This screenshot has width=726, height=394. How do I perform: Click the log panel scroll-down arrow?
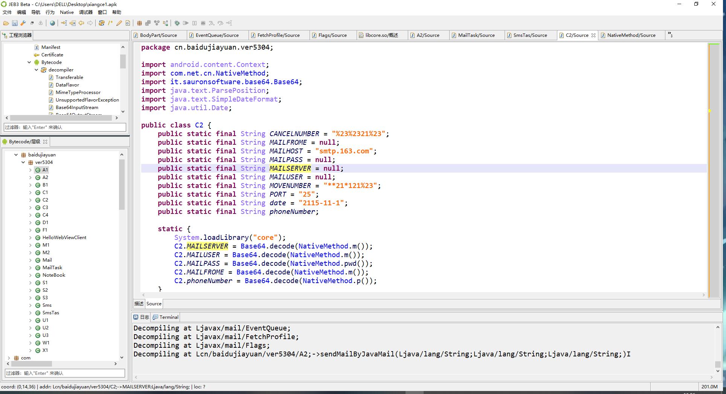coord(718,371)
